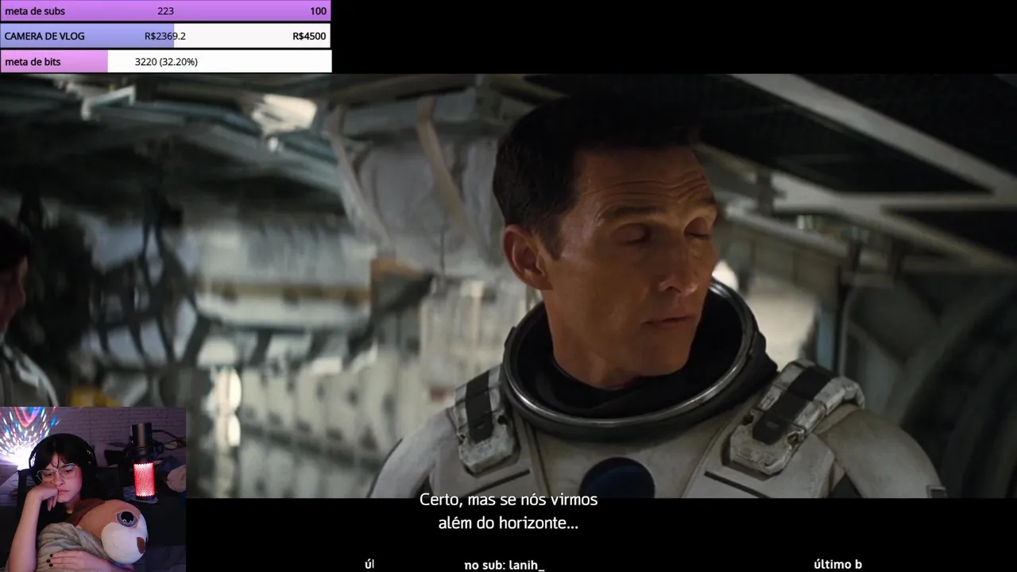Click the 'meta de bits' progress bar

click(x=165, y=62)
